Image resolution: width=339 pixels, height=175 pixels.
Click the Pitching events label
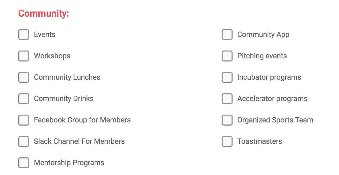[x=262, y=56]
